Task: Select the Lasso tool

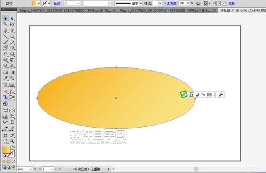Action: 12,24
